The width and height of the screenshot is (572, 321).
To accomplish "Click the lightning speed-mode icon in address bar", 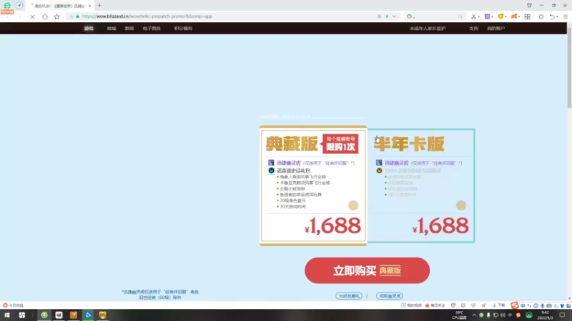I will pyautogui.click(x=387, y=16).
